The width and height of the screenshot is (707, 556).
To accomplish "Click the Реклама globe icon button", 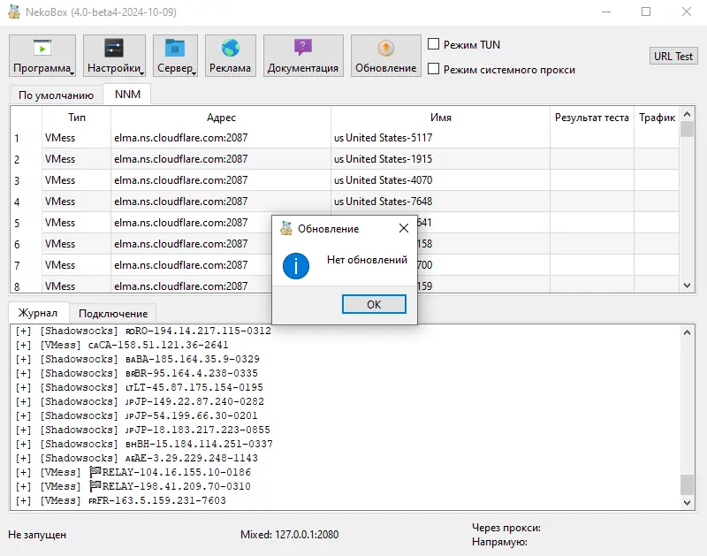I will tap(231, 56).
